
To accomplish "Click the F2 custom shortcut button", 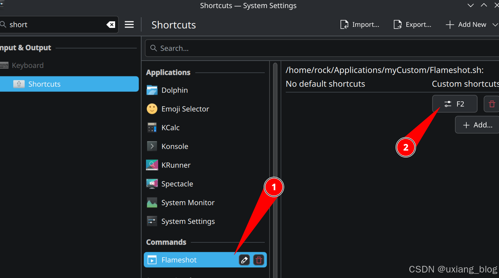I will pyautogui.click(x=455, y=104).
